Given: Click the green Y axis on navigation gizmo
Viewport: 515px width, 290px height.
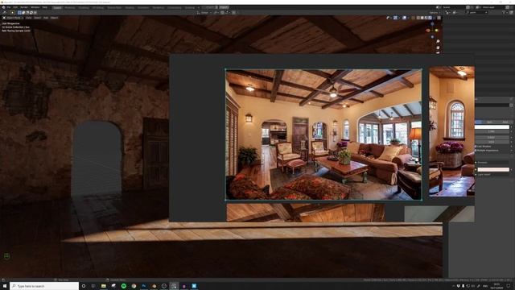Looking at the screenshot, I should click(436, 31).
